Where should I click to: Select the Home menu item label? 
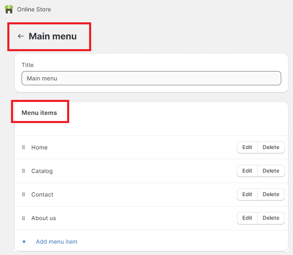[39, 147]
